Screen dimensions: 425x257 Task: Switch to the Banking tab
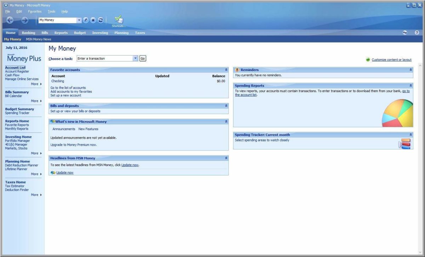pos(28,33)
